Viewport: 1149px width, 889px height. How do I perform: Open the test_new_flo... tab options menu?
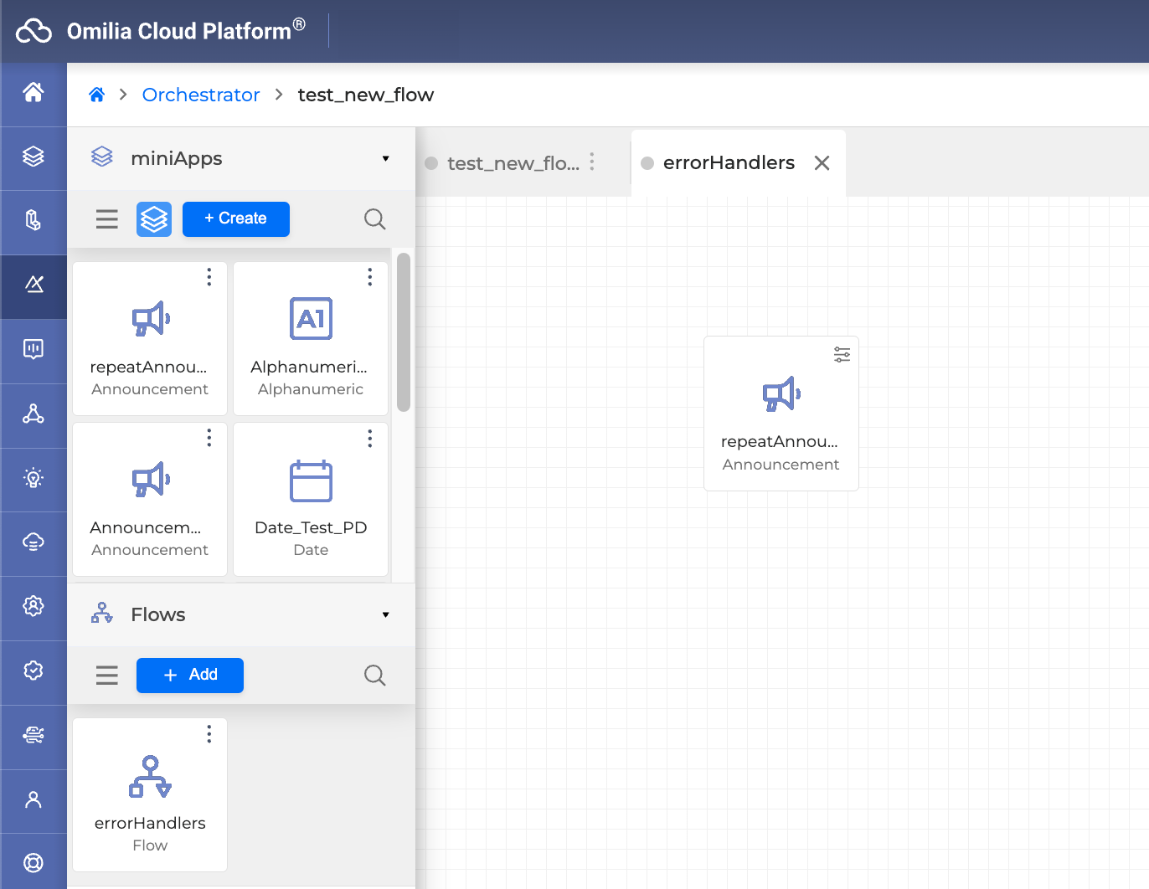(x=592, y=162)
